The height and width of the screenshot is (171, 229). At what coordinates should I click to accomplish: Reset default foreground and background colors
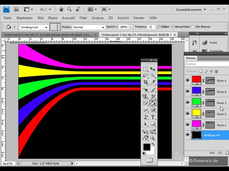pos(144,153)
